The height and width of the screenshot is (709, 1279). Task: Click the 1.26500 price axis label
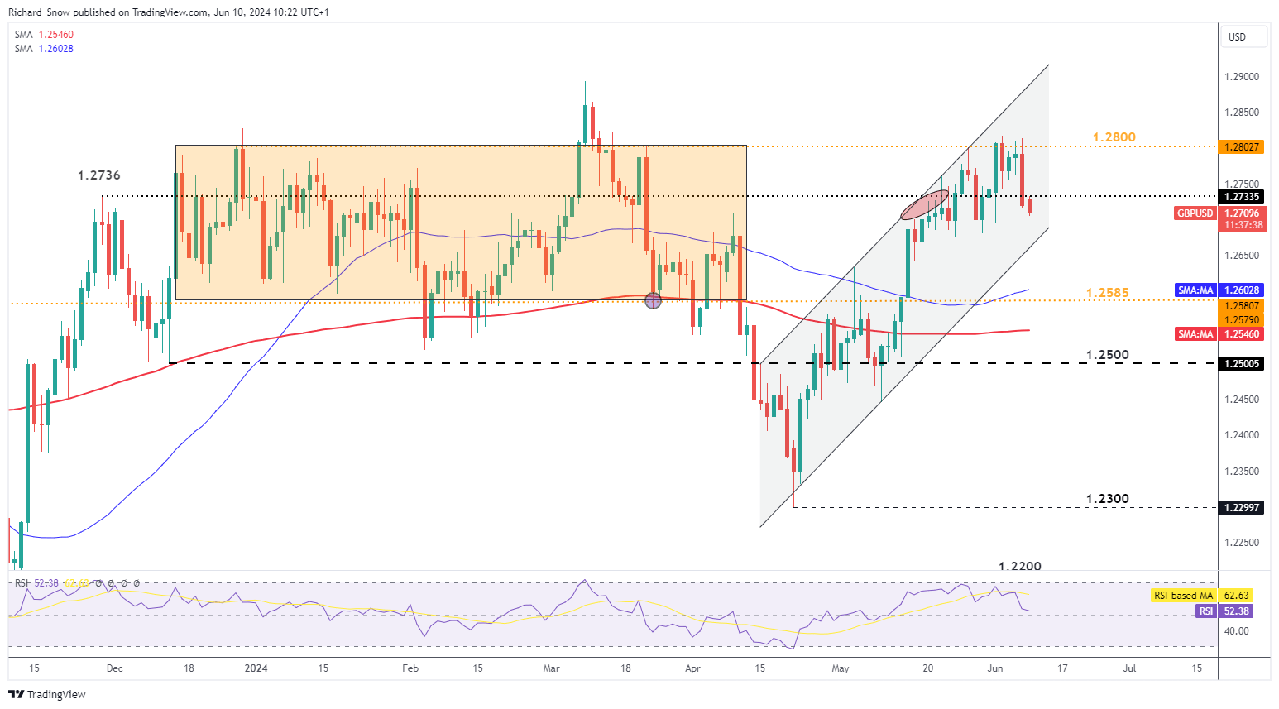(1242, 256)
